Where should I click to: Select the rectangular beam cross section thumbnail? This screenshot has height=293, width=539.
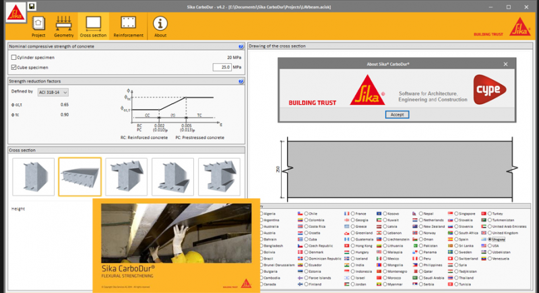click(33, 177)
